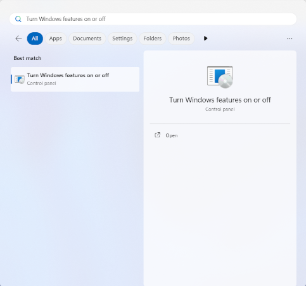The image size is (306, 286).
Task: Open the three-dot options menu
Action: click(290, 39)
